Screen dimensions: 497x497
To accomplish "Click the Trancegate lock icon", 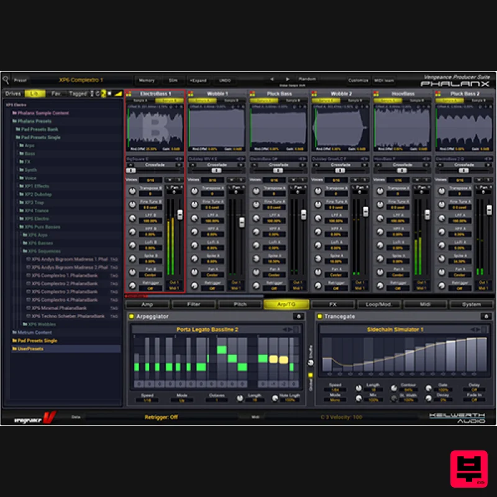I will pyautogui.click(x=485, y=316).
